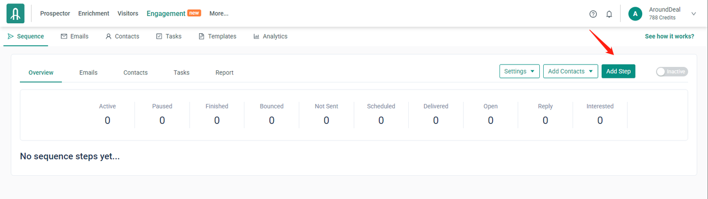The width and height of the screenshot is (708, 199).
Task: Open the See how it works link
Action: [x=669, y=36]
